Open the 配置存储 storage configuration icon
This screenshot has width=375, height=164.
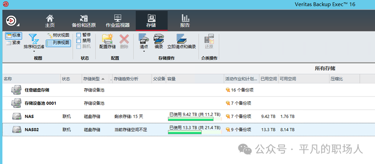click(108, 39)
